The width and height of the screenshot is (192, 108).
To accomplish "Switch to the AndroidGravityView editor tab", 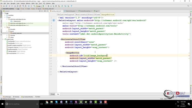I will pyautogui.click(x=85, y=11).
